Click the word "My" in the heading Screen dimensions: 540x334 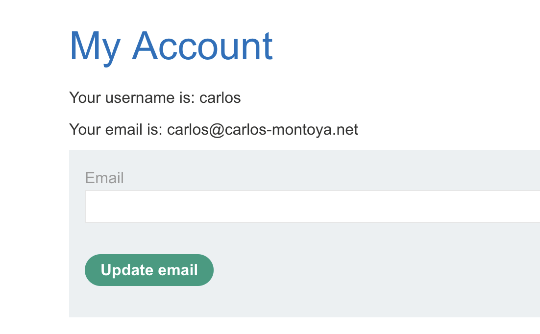click(95, 47)
